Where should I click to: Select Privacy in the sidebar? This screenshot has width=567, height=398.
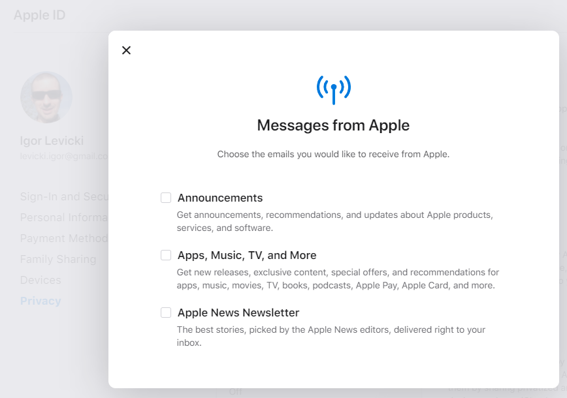(40, 301)
